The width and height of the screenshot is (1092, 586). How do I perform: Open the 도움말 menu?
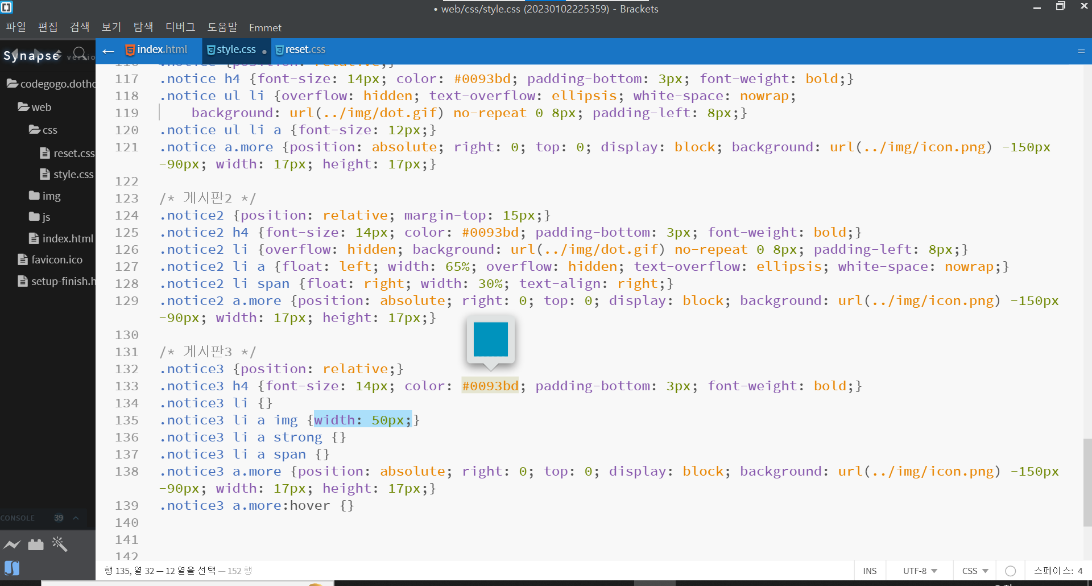(x=222, y=27)
